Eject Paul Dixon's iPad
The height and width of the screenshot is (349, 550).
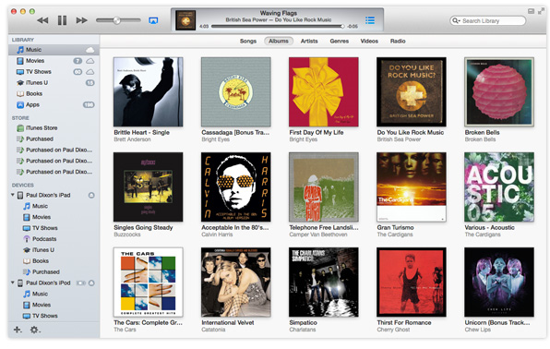pos(91,195)
